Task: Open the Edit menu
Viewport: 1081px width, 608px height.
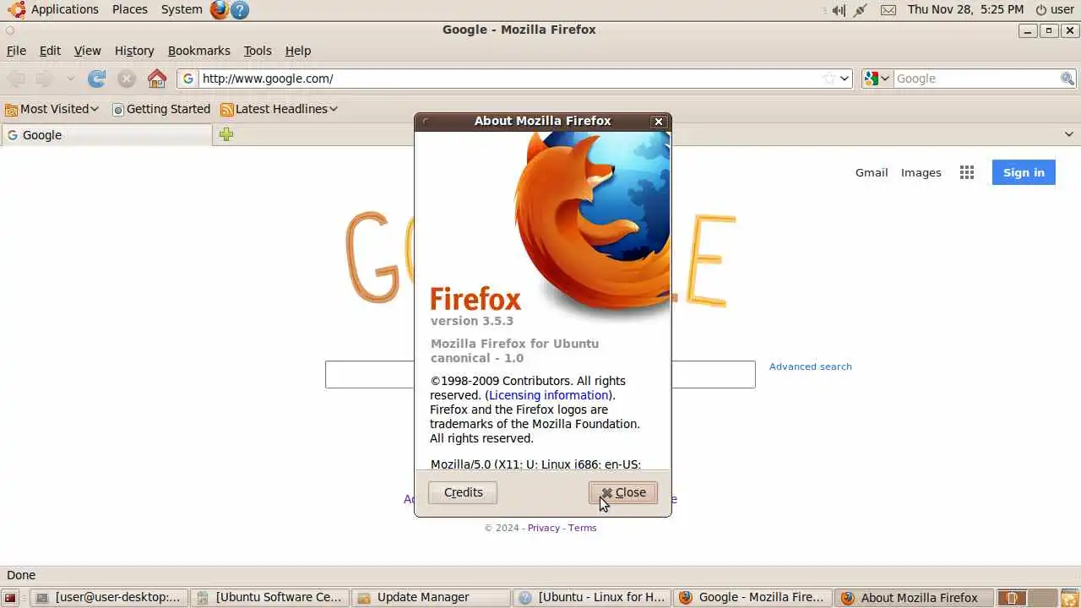Action: tap(50, 51)
